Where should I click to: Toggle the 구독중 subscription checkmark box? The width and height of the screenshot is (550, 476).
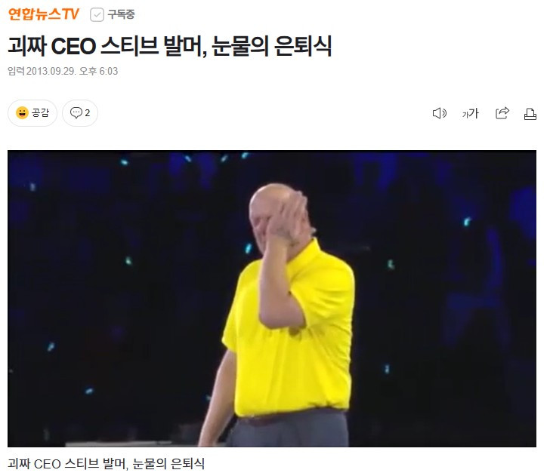pos(97,15)
